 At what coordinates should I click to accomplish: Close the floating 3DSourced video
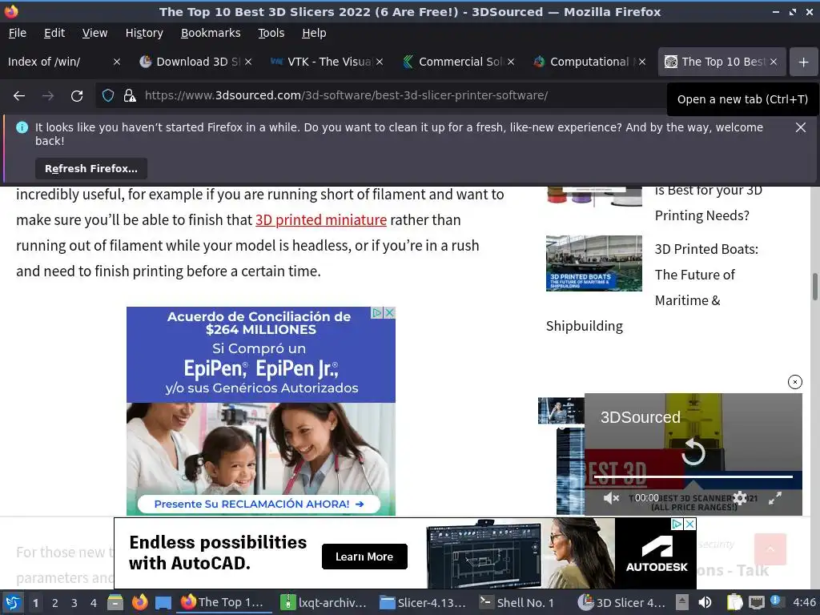coord(795,382)
